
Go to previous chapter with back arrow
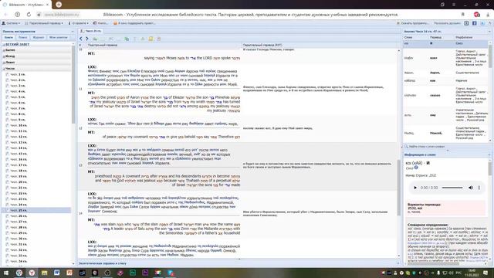pyautogui.click(x=81, y=39)
